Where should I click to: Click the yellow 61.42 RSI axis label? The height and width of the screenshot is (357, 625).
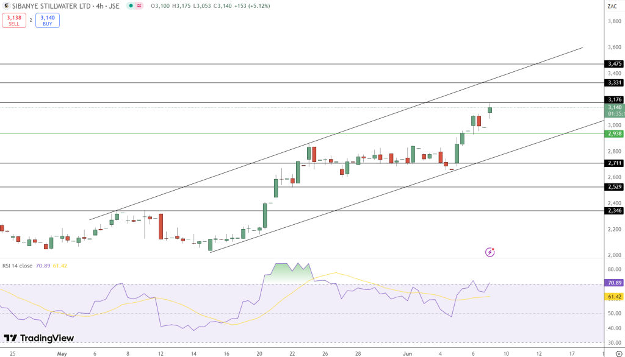(615, 297)
